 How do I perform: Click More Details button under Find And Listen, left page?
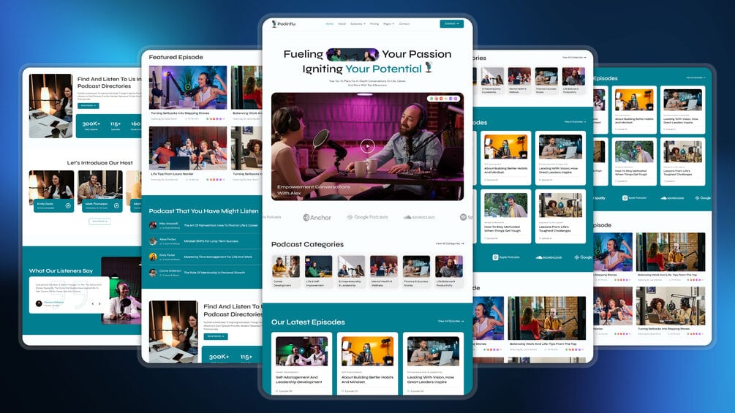pos(88,106)
